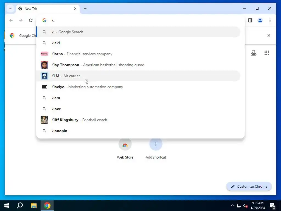Pick the Klay Thompson suggestion
The width and height of the screenshot is (281, 211).
[138, 65]
